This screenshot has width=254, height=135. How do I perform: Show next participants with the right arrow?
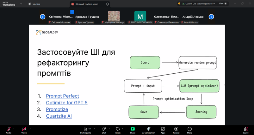click(211, 17)
